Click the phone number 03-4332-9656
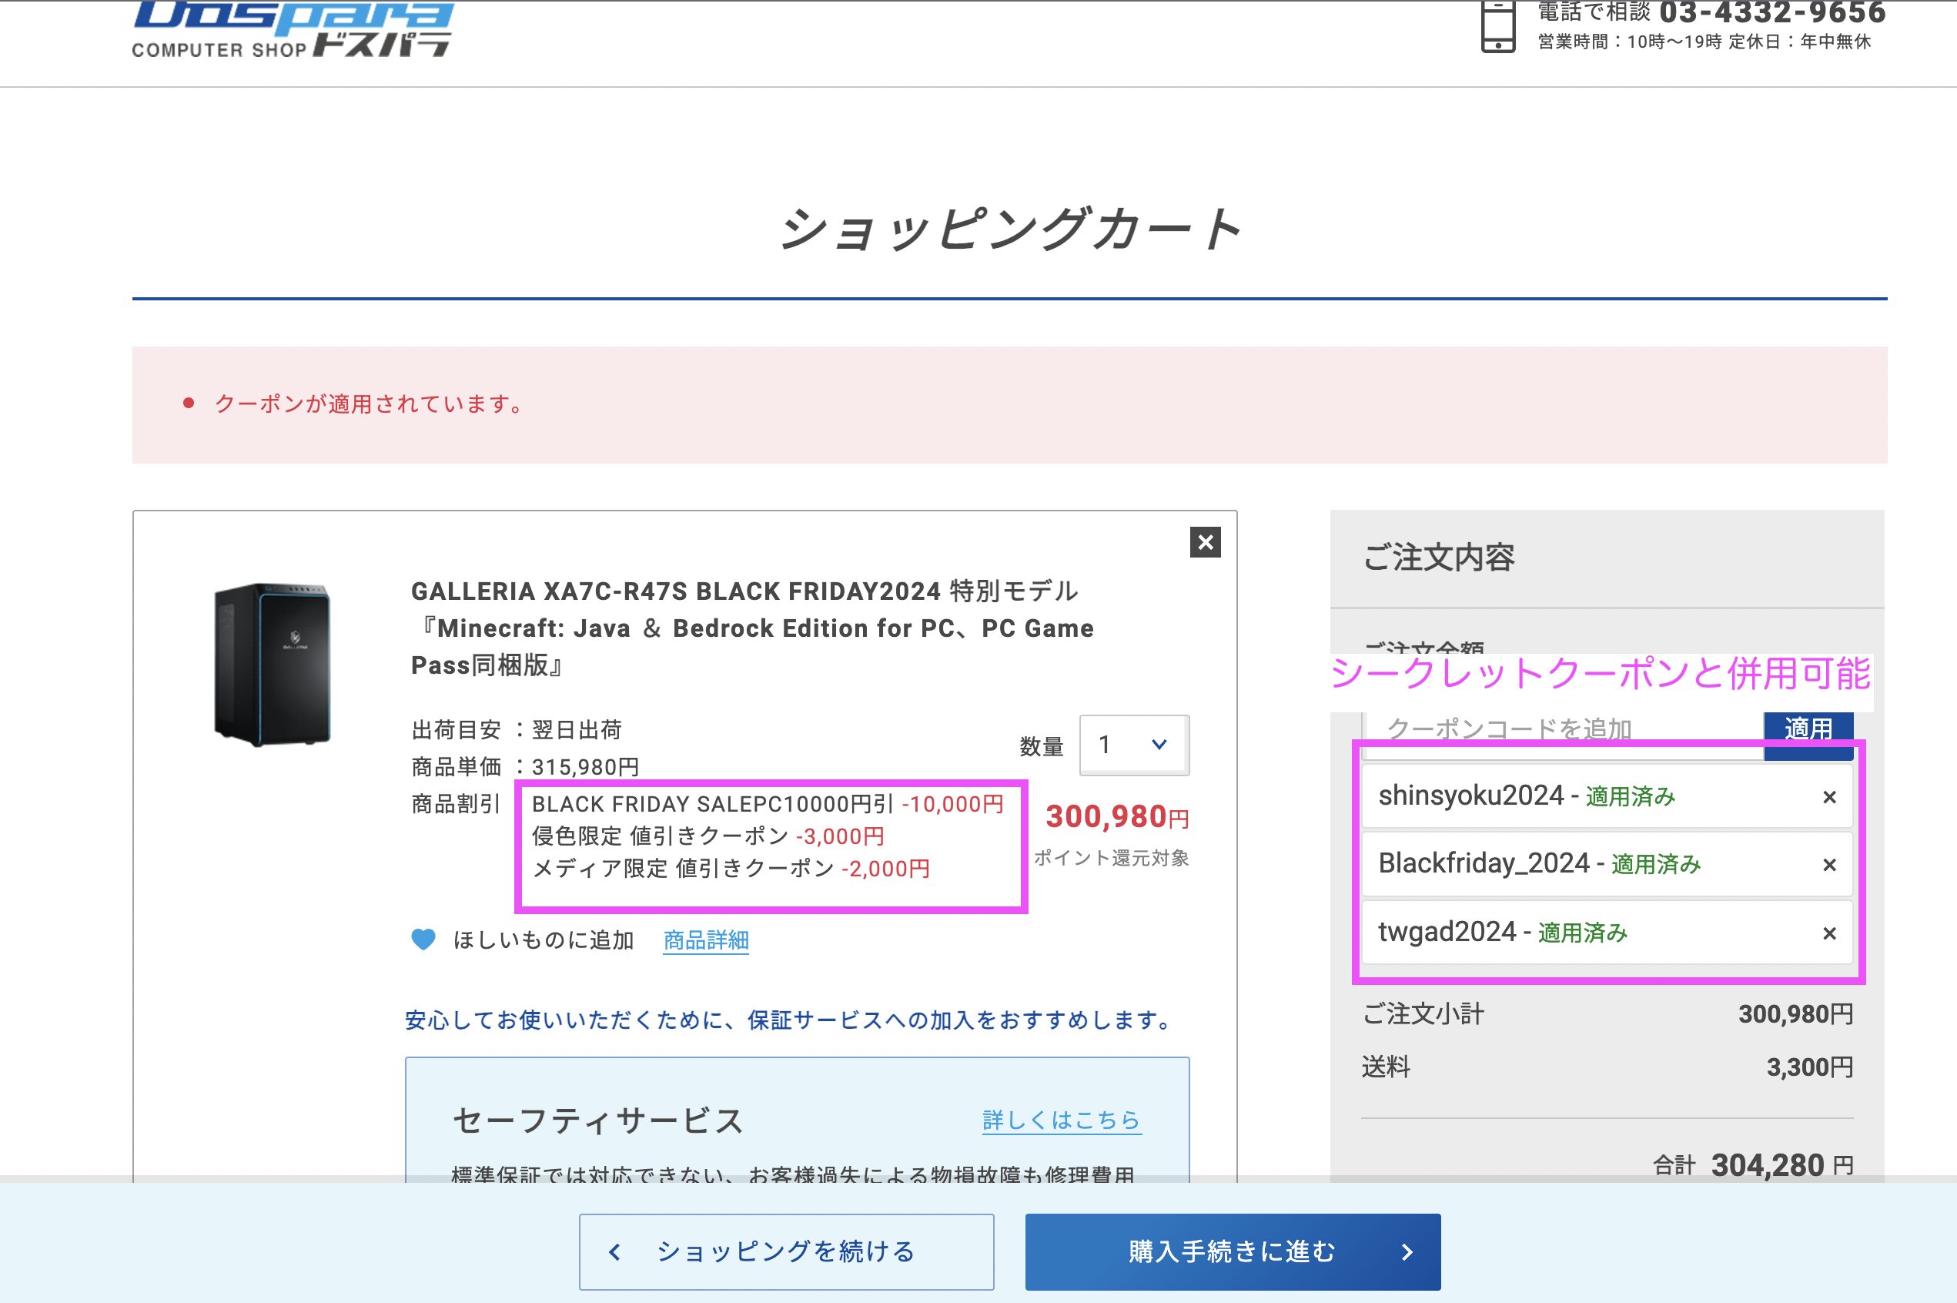The width and height of the screenshot is (1957, 1303). pos(1772,12)
